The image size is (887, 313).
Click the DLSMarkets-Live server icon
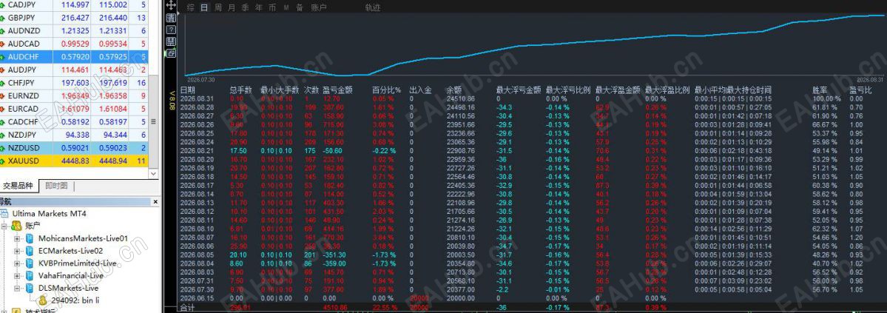tap(30, 288)
